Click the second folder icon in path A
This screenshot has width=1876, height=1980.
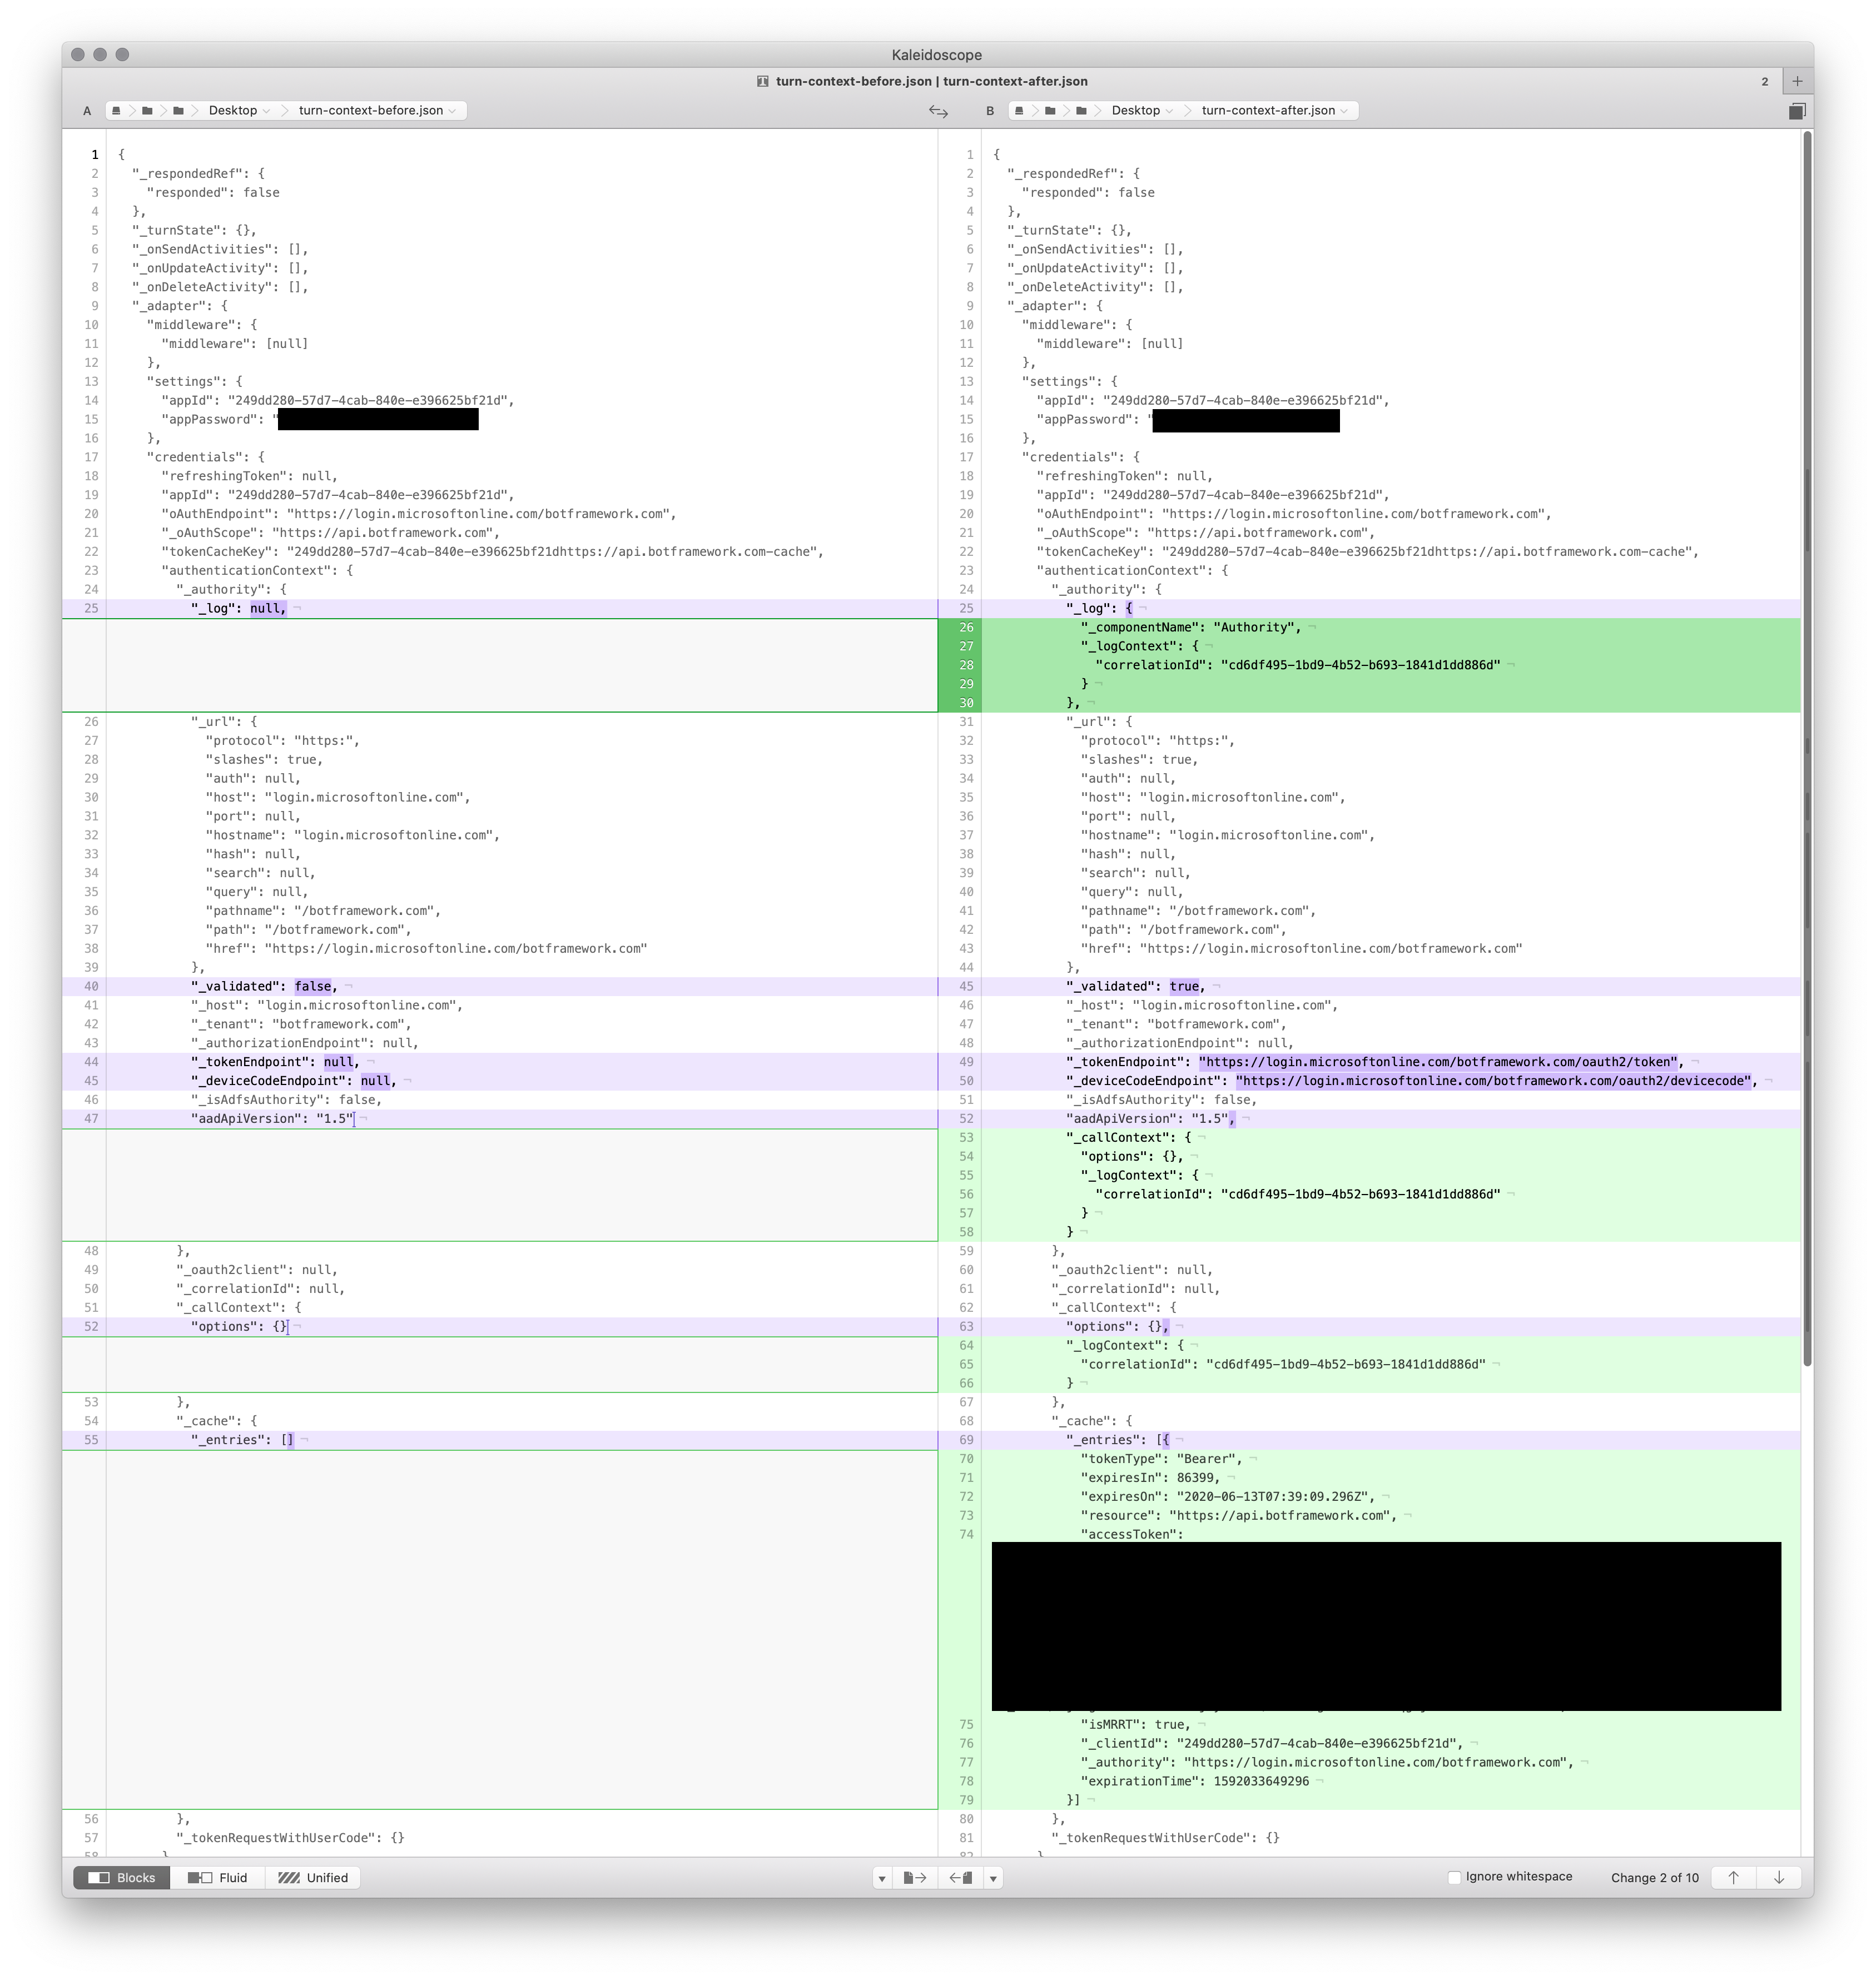(x=147, y=111)
